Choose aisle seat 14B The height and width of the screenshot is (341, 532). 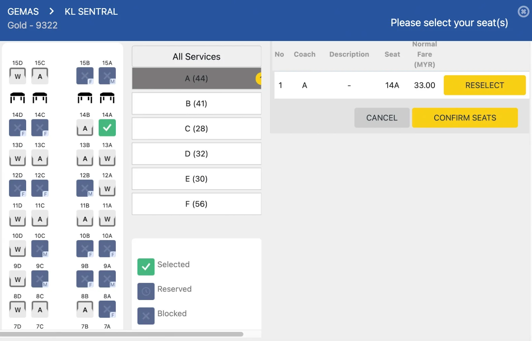[x=85, y=128]
